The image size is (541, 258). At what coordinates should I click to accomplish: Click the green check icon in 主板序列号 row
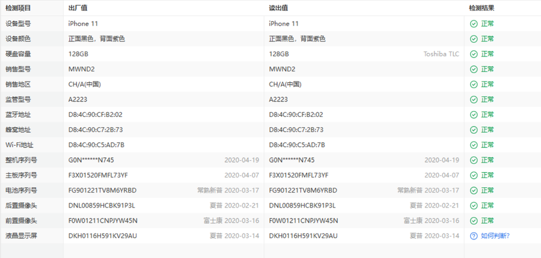click(x=474, y=175)
